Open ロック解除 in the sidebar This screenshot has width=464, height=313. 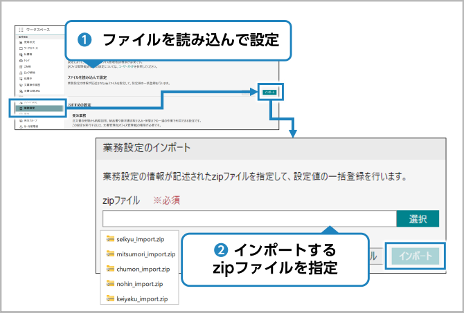[x=27, y=73]
